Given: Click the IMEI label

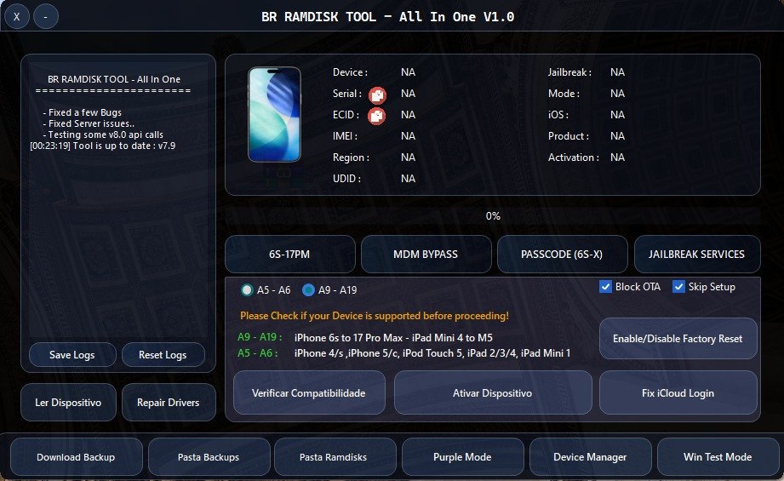Looking at the screenshot, I should coord(345,136).
